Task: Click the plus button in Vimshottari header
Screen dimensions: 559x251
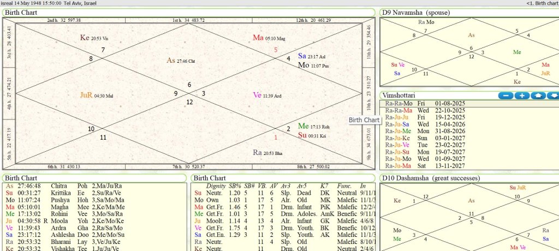Action: tap(522, 95)
